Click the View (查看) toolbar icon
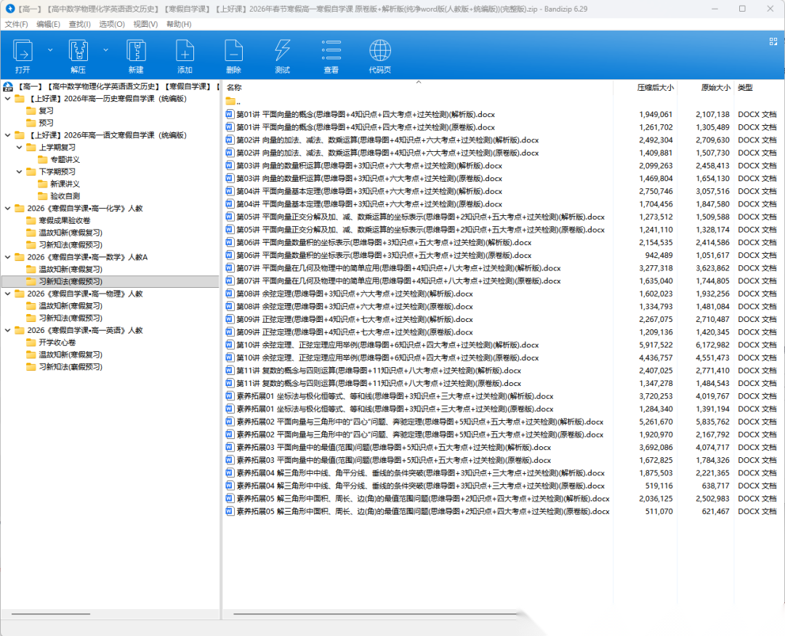Screen dimensions: 785x636 pyautogui.click(x=331, y=52)
